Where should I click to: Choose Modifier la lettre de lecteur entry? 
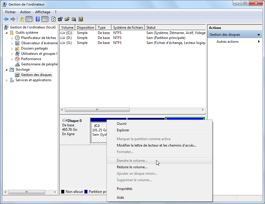(159, 145)
